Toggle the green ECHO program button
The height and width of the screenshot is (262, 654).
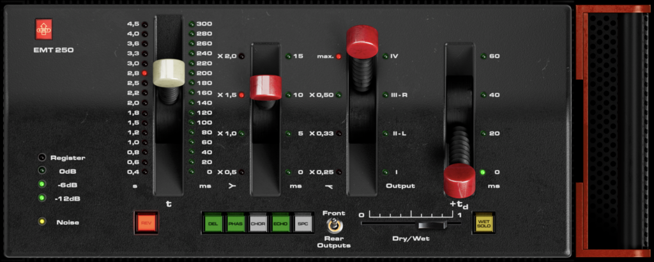281,223
